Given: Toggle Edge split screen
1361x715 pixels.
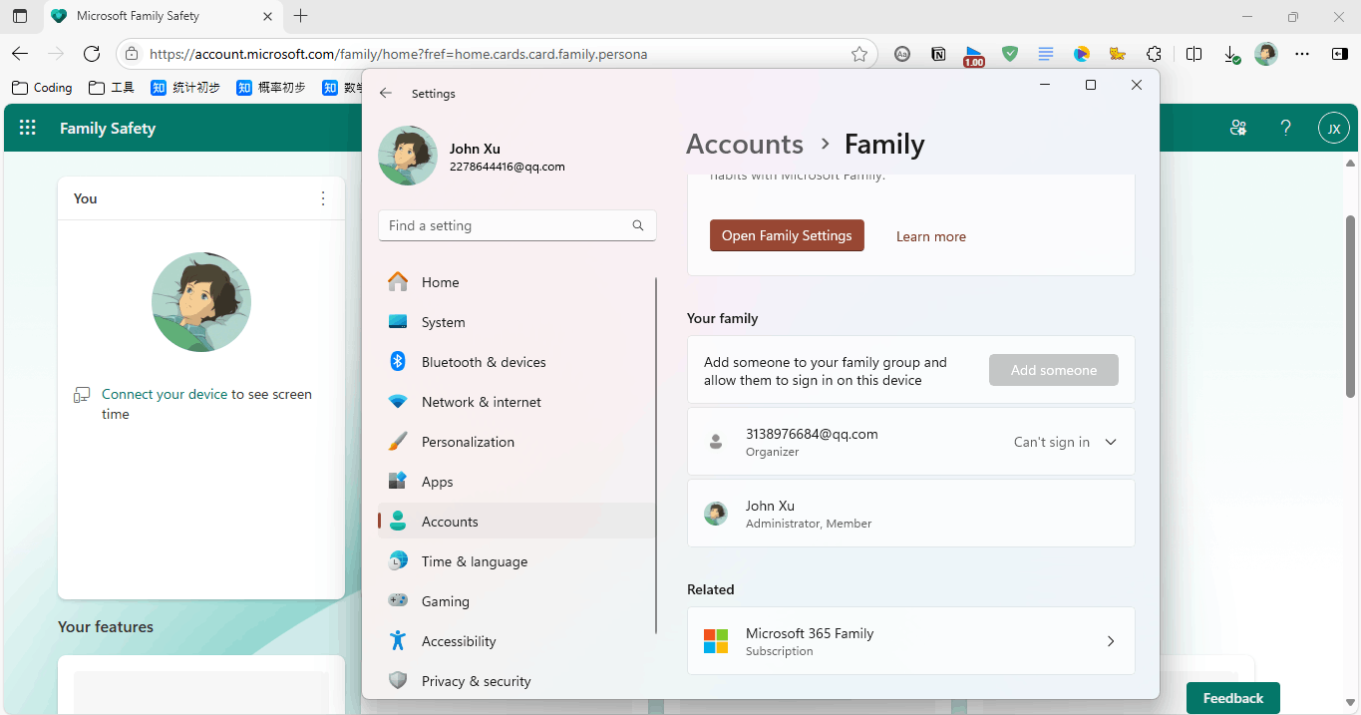Looking at the screenshot, I should point(1193,54).
